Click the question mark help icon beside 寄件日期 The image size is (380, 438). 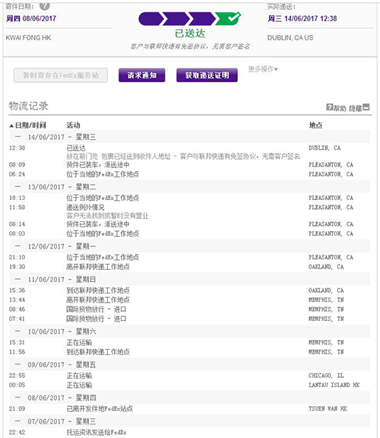45,5
